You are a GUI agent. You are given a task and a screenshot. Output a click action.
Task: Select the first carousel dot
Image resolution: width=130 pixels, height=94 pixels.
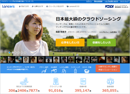click(10, 53)
